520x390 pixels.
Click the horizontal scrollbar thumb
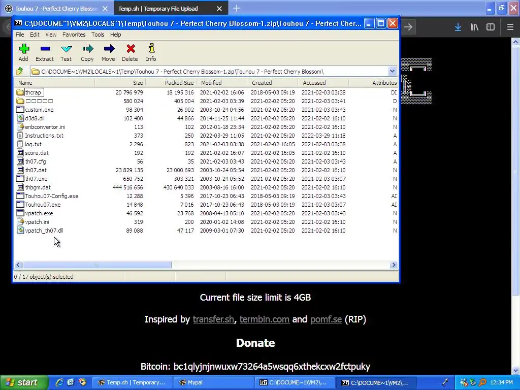97,265
